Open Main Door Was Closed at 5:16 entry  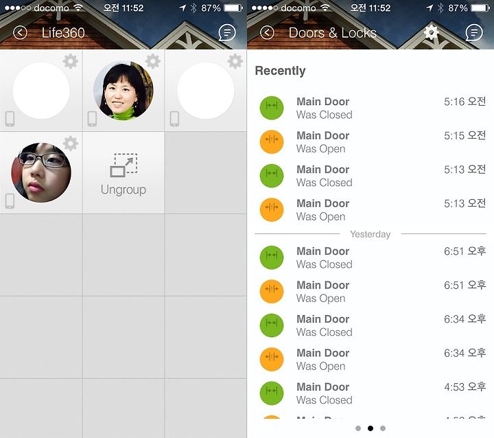tap(370, 108)
